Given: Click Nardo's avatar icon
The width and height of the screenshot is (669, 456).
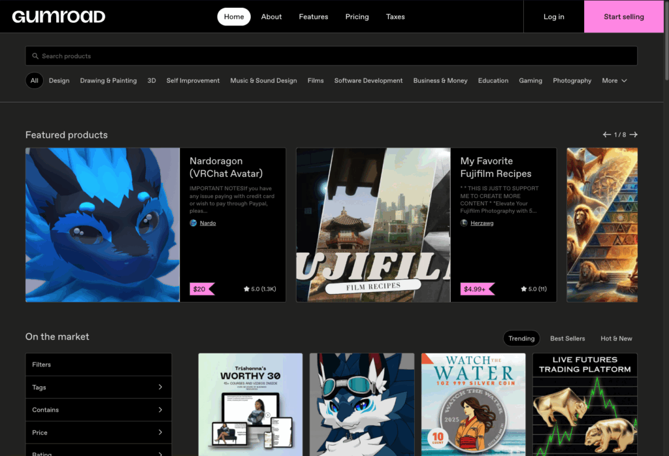Looking at the screenshot, I should tap(193, 223).
